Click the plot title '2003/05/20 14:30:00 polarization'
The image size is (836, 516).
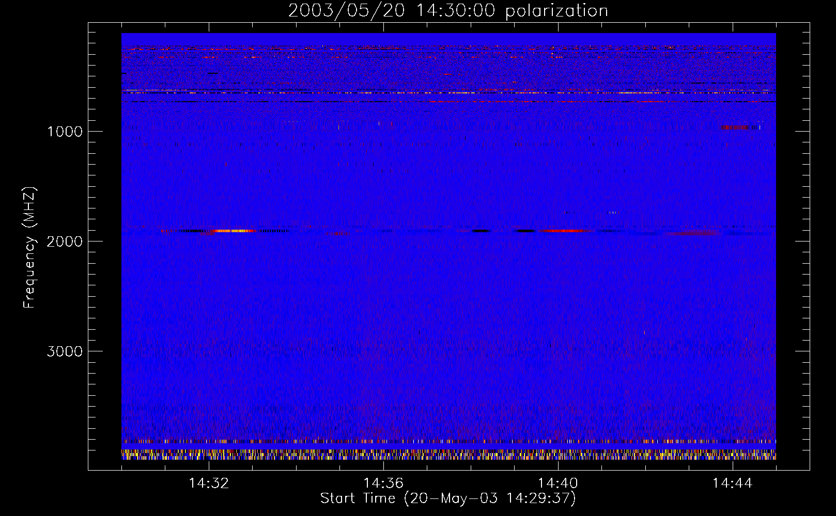click(448, 10)
